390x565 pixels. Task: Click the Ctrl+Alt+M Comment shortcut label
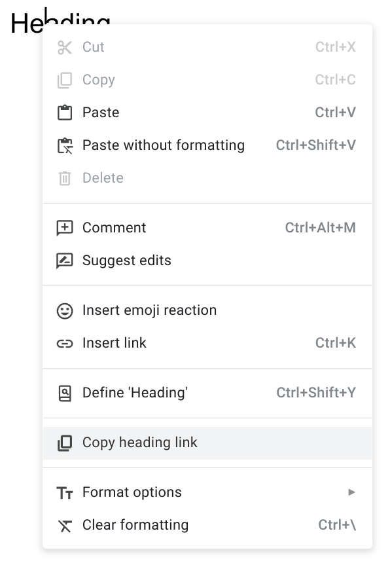coord(320,228)
